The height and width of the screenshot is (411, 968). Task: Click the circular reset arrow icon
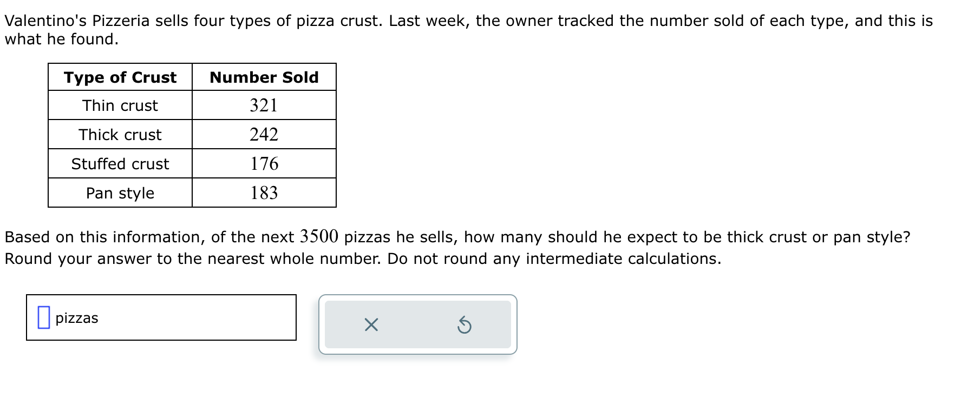(465, 326)
